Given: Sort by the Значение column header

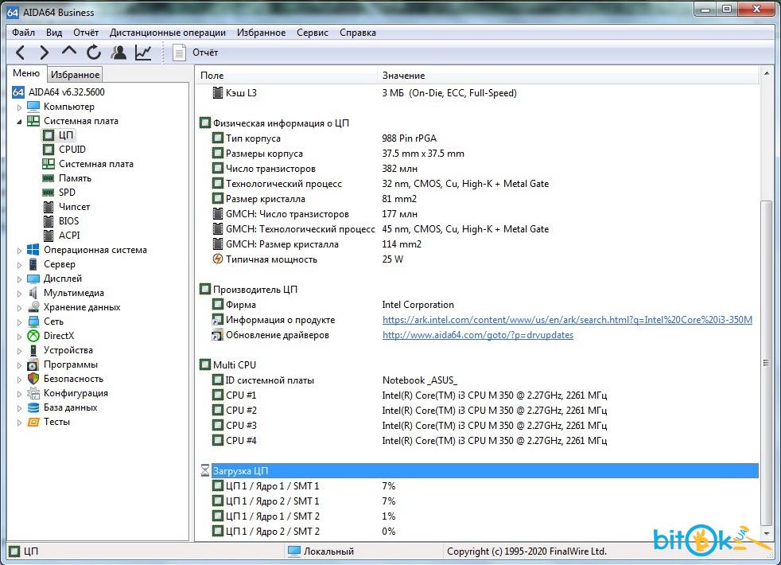Looking at the screenshot, I should click(568, 76).
